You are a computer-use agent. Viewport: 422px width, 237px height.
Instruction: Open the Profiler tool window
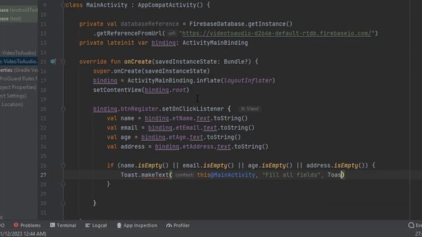tap(178, 225)
